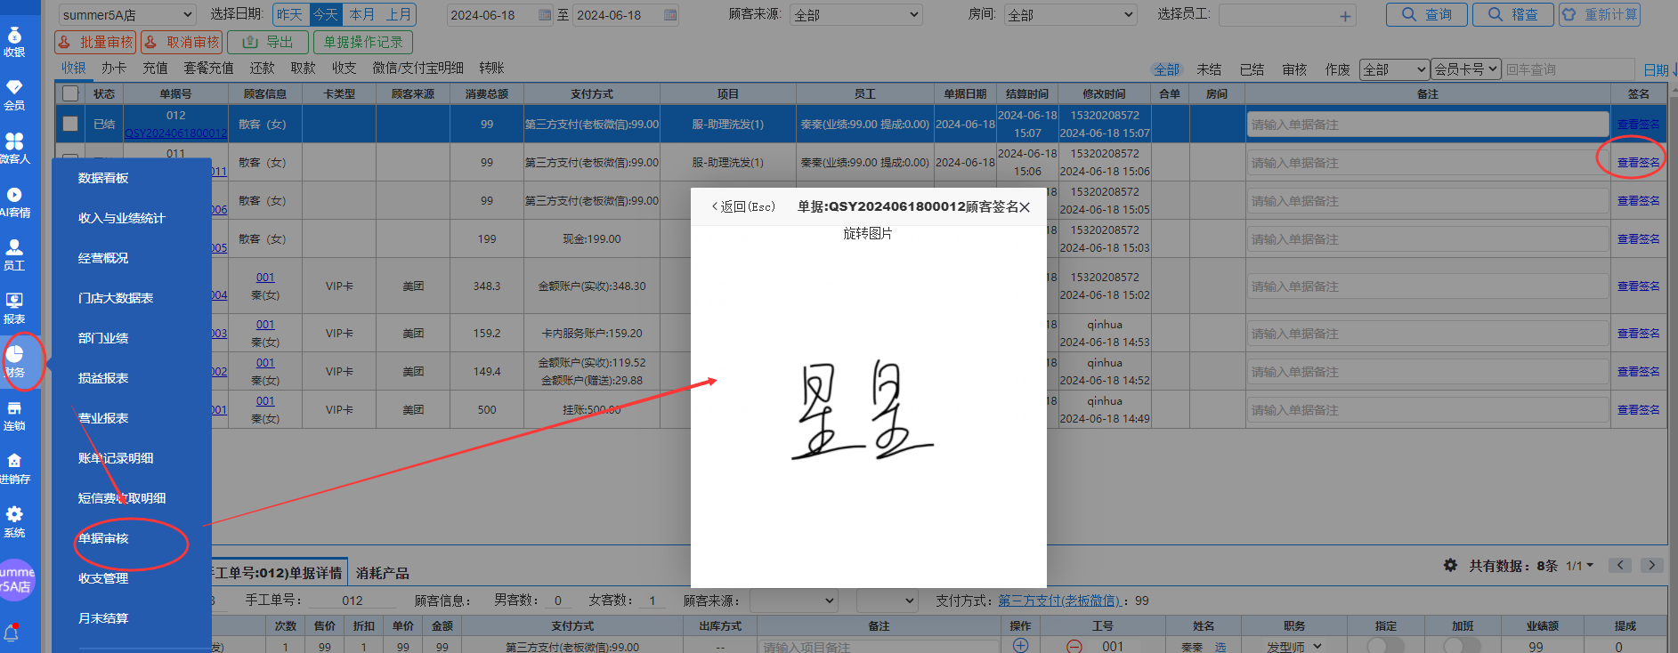Click the 导出 export button
The height and width of the screenshot is (653, 1678).
268,42
